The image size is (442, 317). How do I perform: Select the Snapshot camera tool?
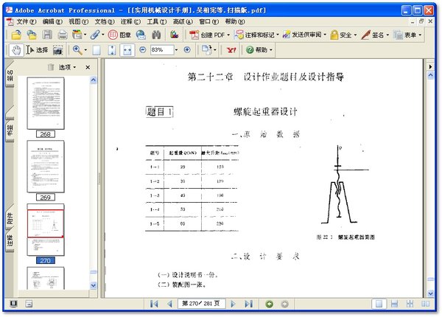coord(57,50)
